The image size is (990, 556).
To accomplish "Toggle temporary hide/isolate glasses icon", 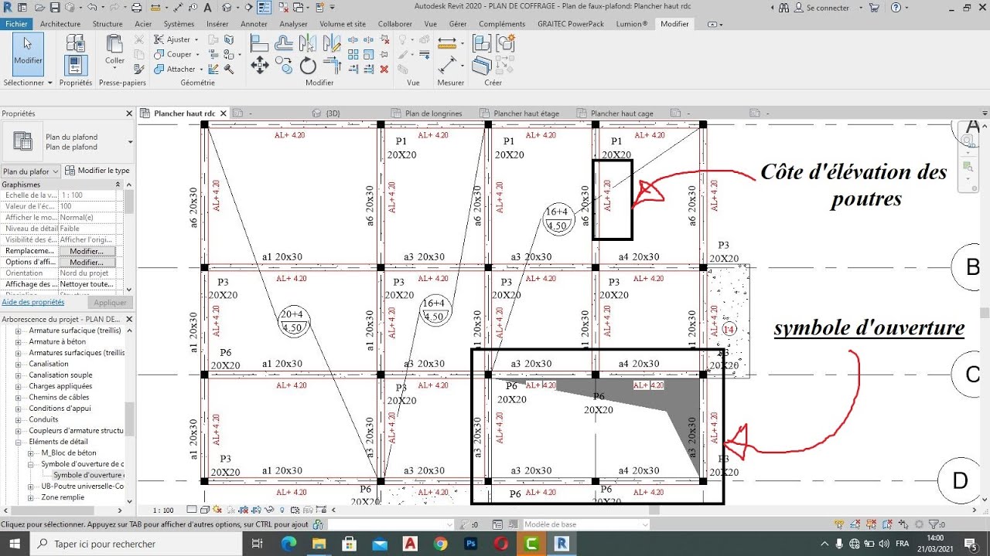I will [x=269, y=510].
